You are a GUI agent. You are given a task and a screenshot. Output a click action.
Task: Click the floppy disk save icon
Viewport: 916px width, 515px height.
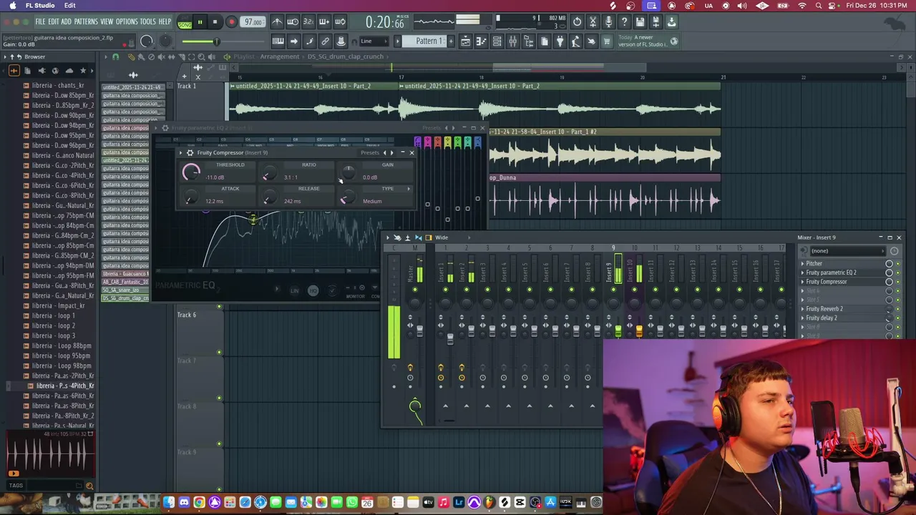click(x=640, y=21)
